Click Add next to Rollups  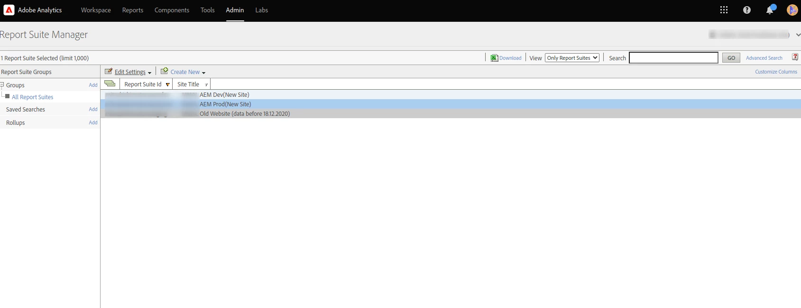(x=93, y=122)
